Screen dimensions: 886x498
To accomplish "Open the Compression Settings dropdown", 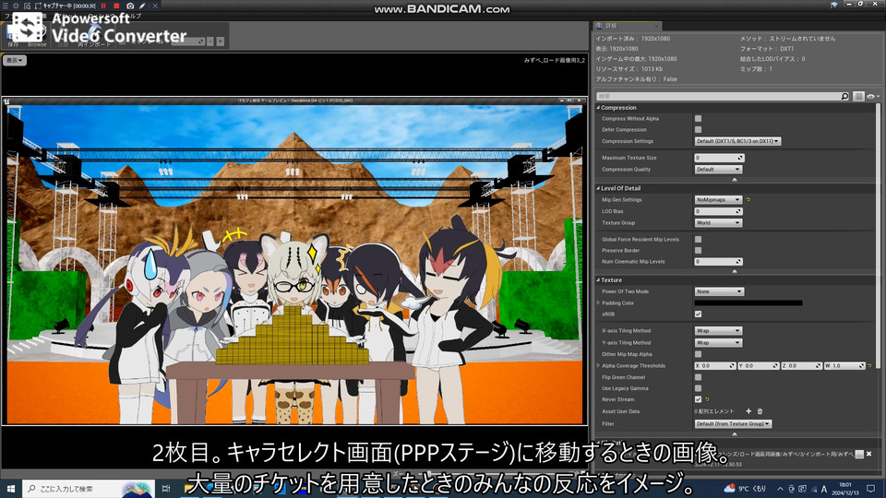I will pyautogui.click(x=737, y=141).
